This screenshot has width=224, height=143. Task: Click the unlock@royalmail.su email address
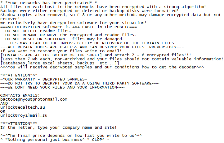(x=24, y=115)
